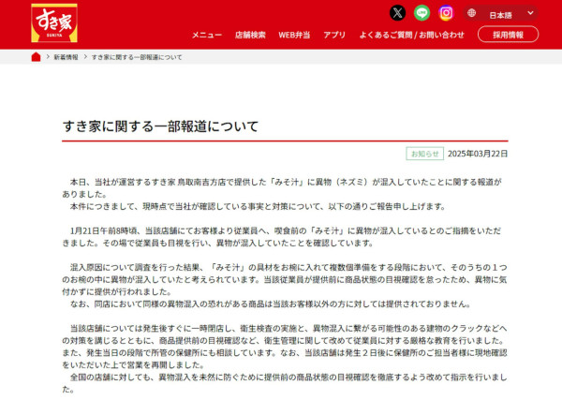Image resolution: width=562 pixels, height=400 pixels.
Task: Open the X (Twitter) social icon
Action: click(x=397, y=13)
